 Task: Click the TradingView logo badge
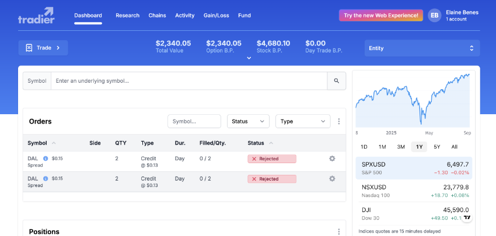[x=467, y=217]
